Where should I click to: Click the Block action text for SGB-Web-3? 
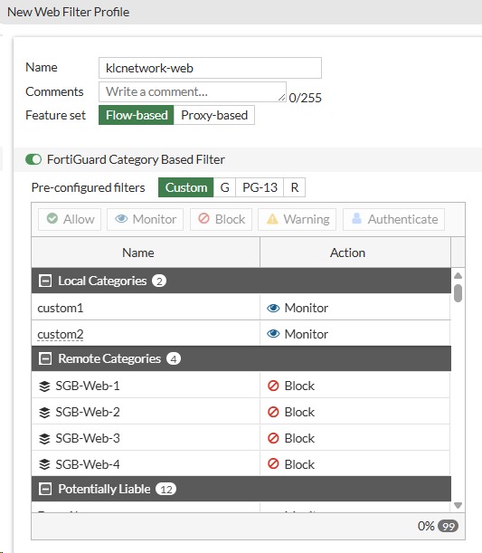[299, 438]
